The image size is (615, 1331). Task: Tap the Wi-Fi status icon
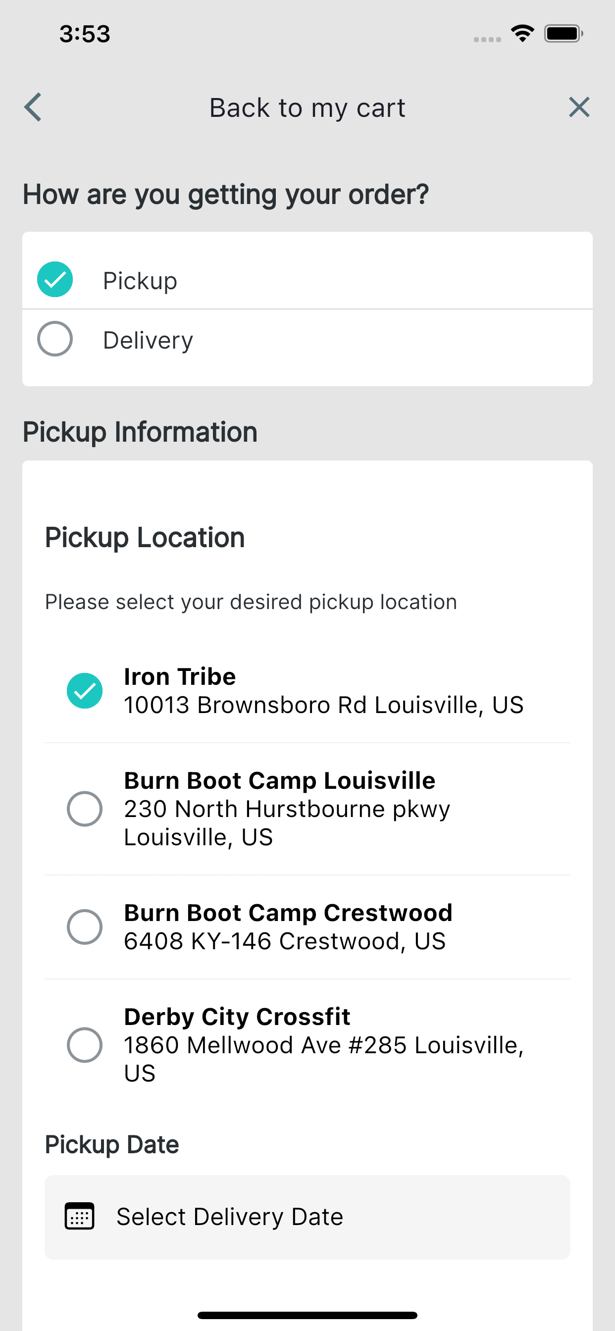[522, 34]
